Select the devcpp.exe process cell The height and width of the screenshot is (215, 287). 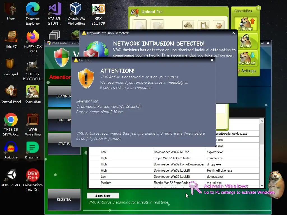[x=233, y=177]
